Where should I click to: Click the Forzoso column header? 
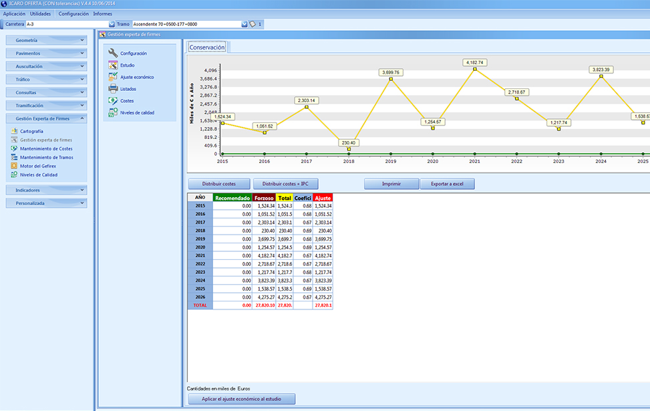click(x=264, y=198)
